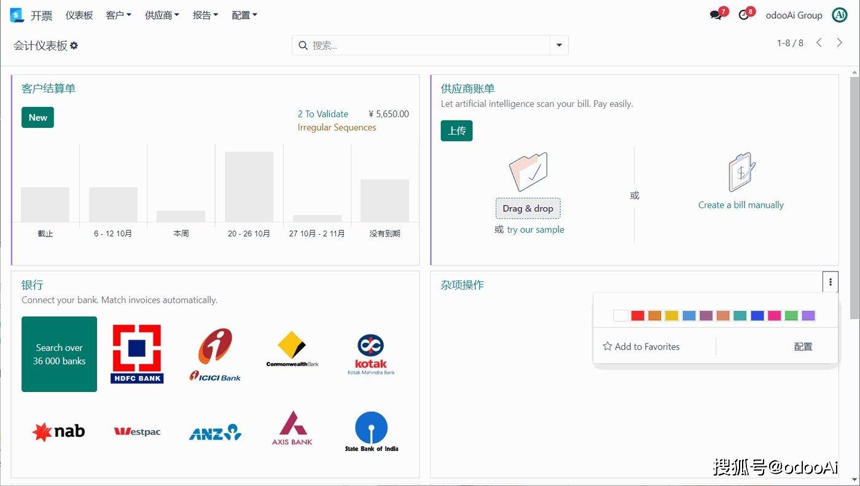Click the Ai user avatar icon
This screenshot has width=860, height=486.
(839, 15)
